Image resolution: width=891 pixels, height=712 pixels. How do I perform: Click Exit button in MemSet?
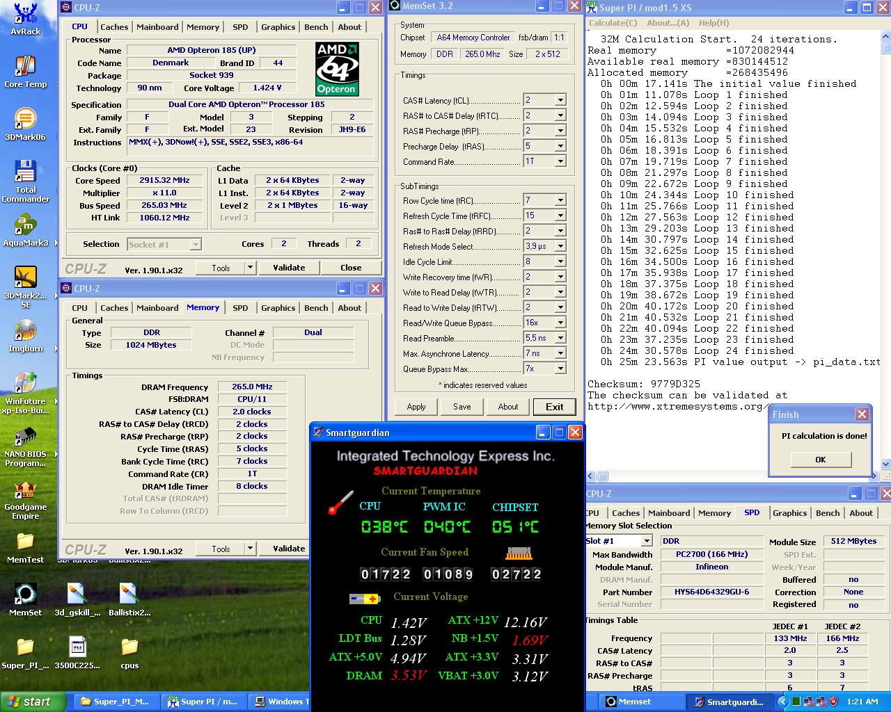(555, 407)
